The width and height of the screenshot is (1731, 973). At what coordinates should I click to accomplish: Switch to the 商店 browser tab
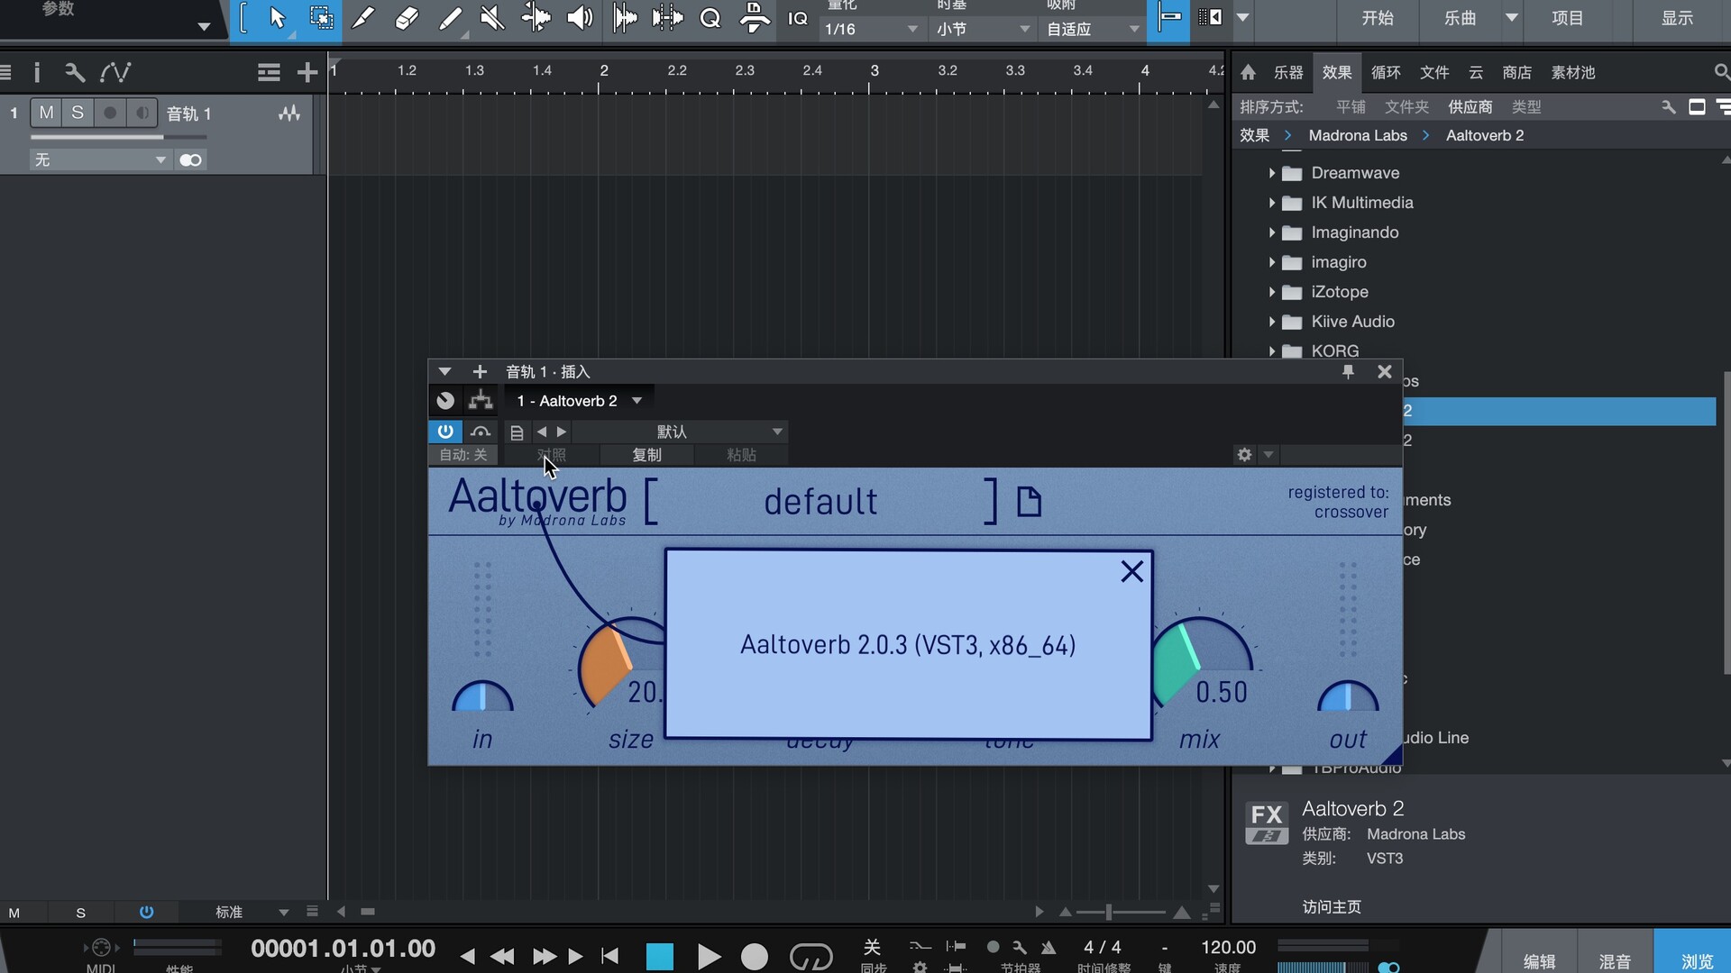[1517, 72]
